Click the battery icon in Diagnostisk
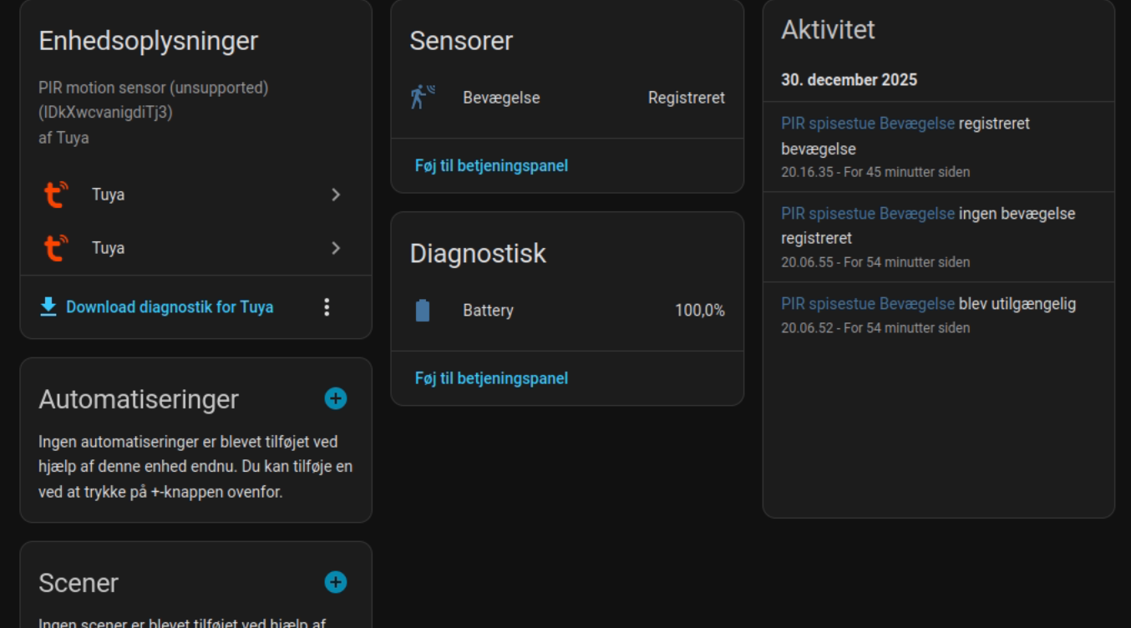The image size is (1131, 628). (423, 311)
